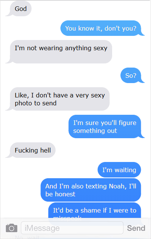The height and width of the screenshot is (239, 151).
Task: Click the word 'honest' in blue bubble
Action: (x=65, y=194)
